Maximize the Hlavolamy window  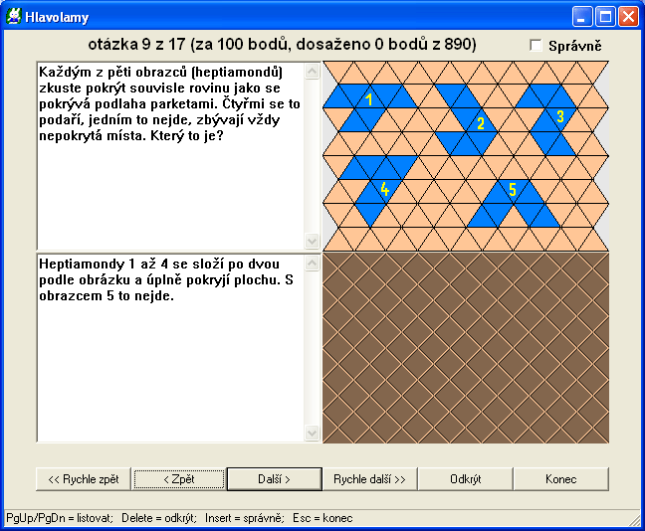(x=605, y=16)
